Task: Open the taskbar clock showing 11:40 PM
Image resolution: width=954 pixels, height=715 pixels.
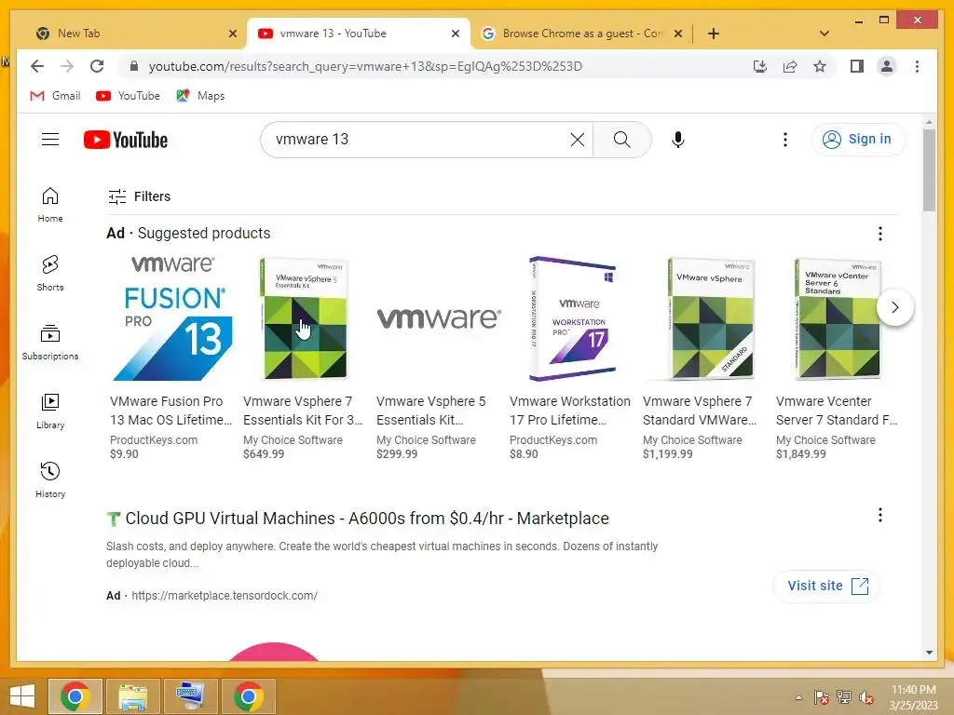Action: 913,697
